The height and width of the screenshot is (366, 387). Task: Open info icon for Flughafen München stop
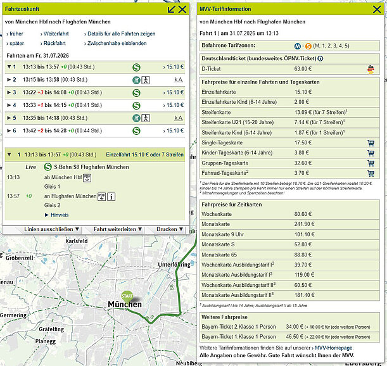pos(111,197)
